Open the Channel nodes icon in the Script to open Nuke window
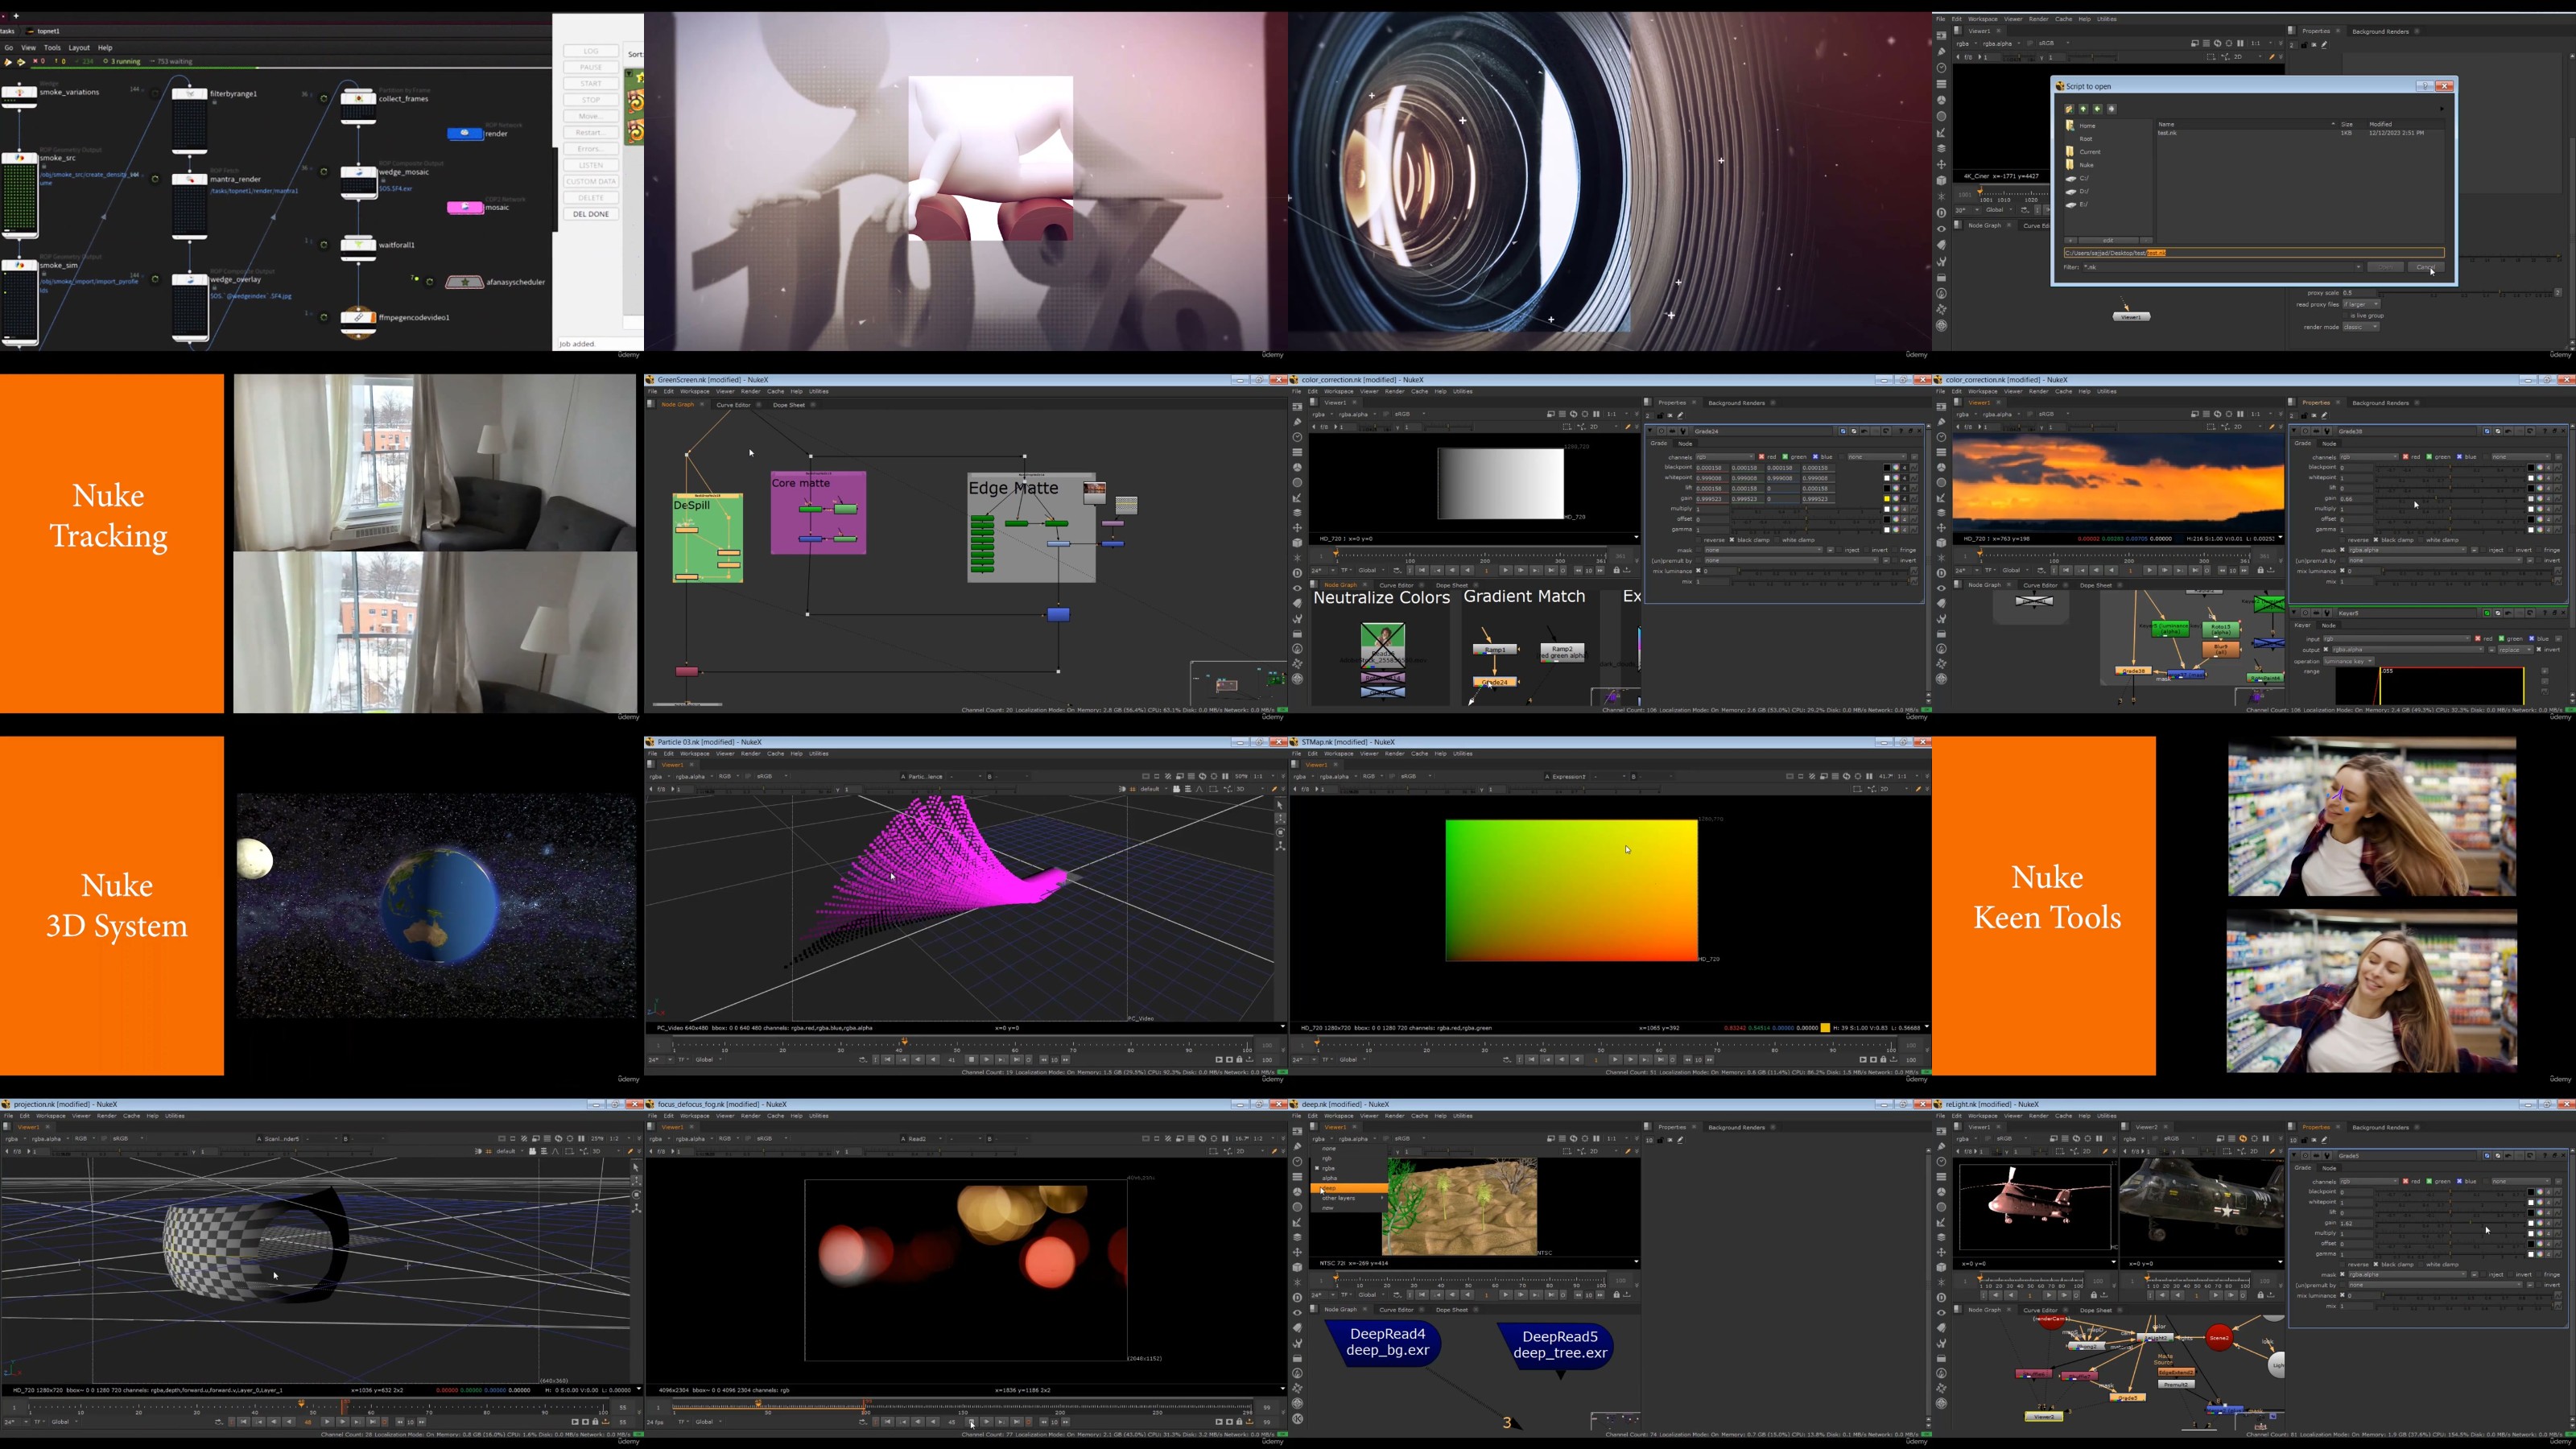 click(x=1941, y=84)
